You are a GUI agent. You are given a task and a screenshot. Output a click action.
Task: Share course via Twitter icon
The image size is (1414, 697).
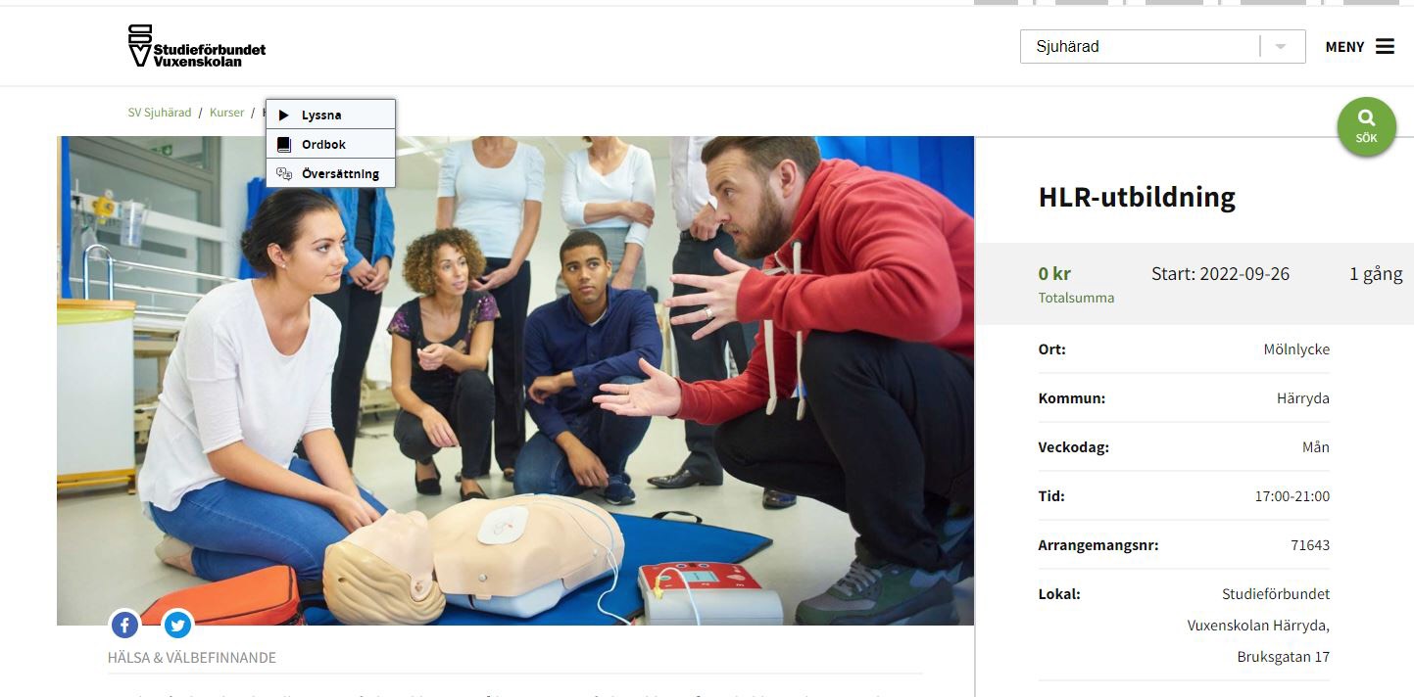click(x=177, y=625)
